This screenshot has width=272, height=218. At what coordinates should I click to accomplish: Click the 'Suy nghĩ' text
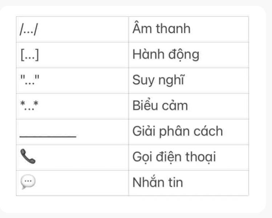159,80
